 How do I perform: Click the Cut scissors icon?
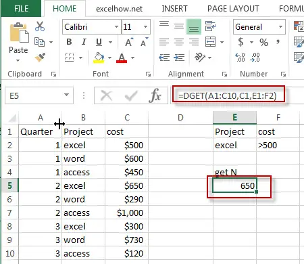(40, 26)
